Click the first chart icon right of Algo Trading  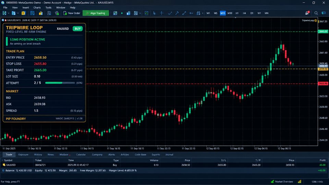click(115, 13)
